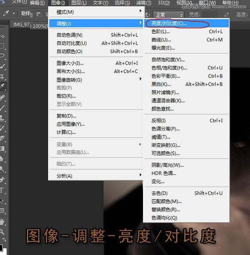Select the Rectangle shape tool

2,210
